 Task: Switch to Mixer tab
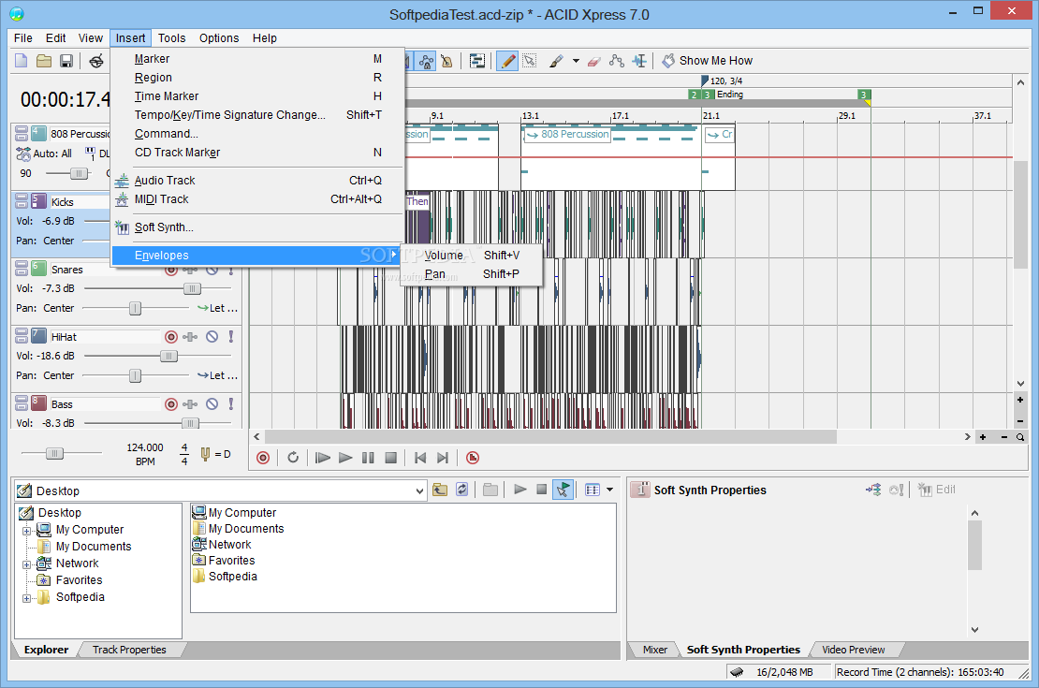[x=654, y=650]
